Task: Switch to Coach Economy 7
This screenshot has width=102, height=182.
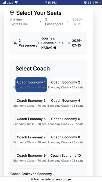Action: click(31, 139)
